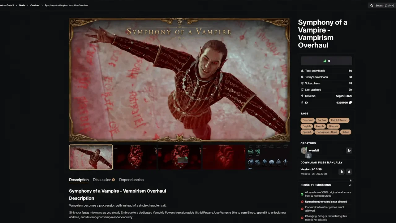Switch to the Description tab
Viewport: 396px width, 223px height.
(x=79, y=180)
